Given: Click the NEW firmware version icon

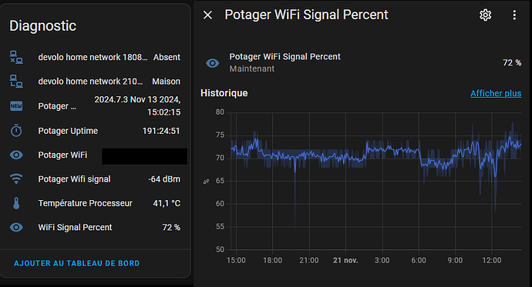Looking at the screenshot, I should tap(16, 106).
